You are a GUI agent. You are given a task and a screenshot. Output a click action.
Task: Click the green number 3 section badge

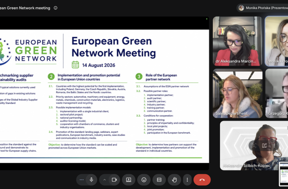[139, 76]
